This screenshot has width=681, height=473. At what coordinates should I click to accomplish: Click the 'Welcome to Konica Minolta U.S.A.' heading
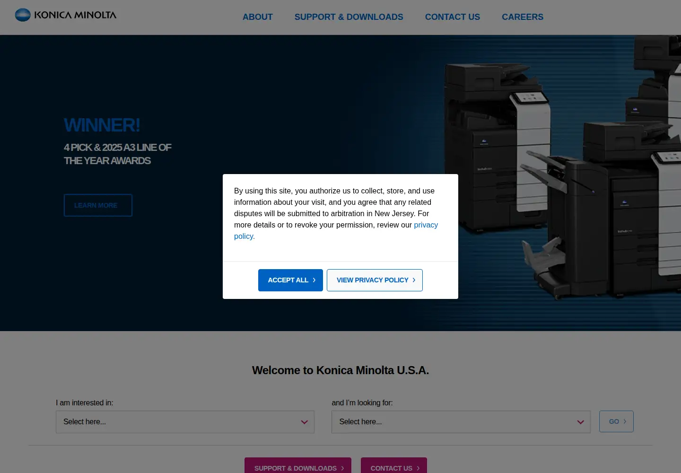(340, 370)
